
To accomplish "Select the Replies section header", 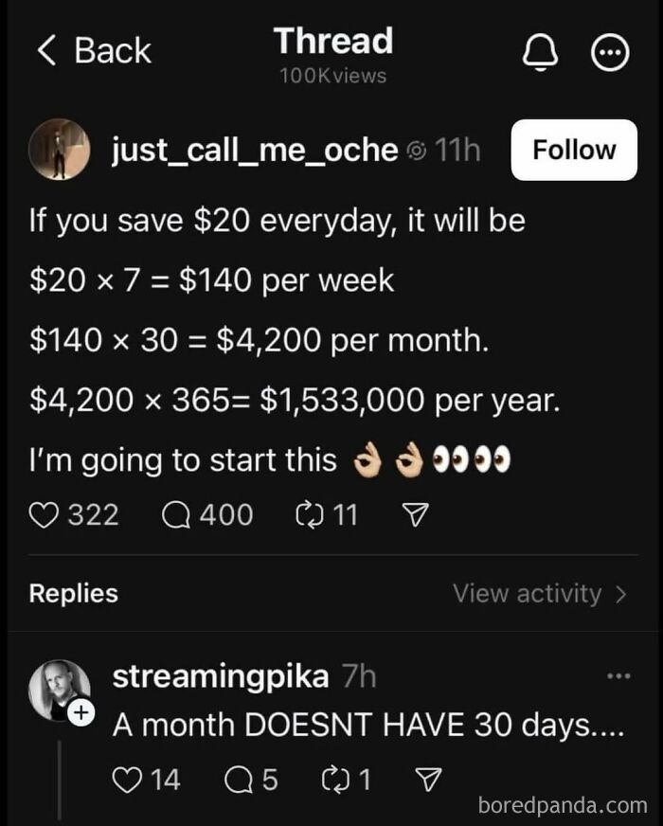I will 74,594.
